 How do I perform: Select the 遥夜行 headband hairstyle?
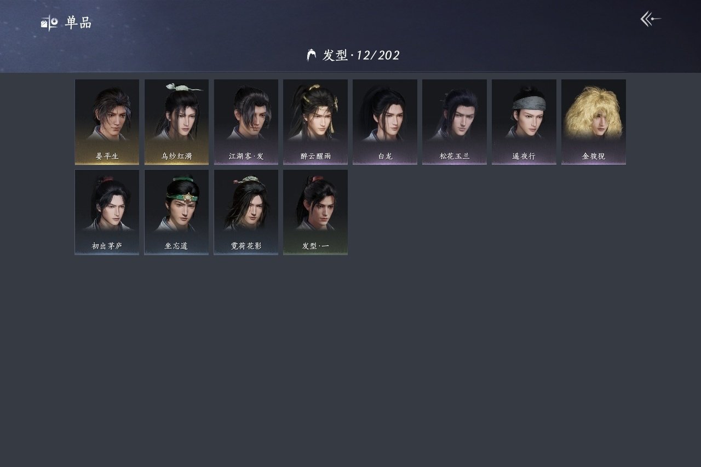(x=524, y=122)
